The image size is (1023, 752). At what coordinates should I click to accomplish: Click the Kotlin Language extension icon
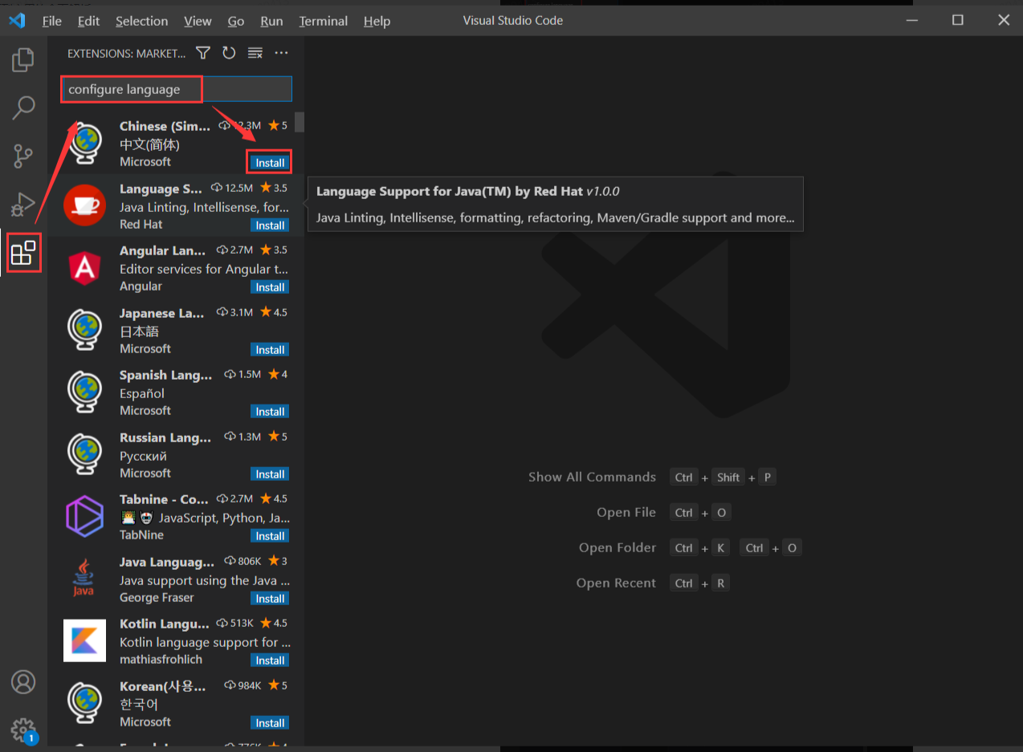coord(84,640)
